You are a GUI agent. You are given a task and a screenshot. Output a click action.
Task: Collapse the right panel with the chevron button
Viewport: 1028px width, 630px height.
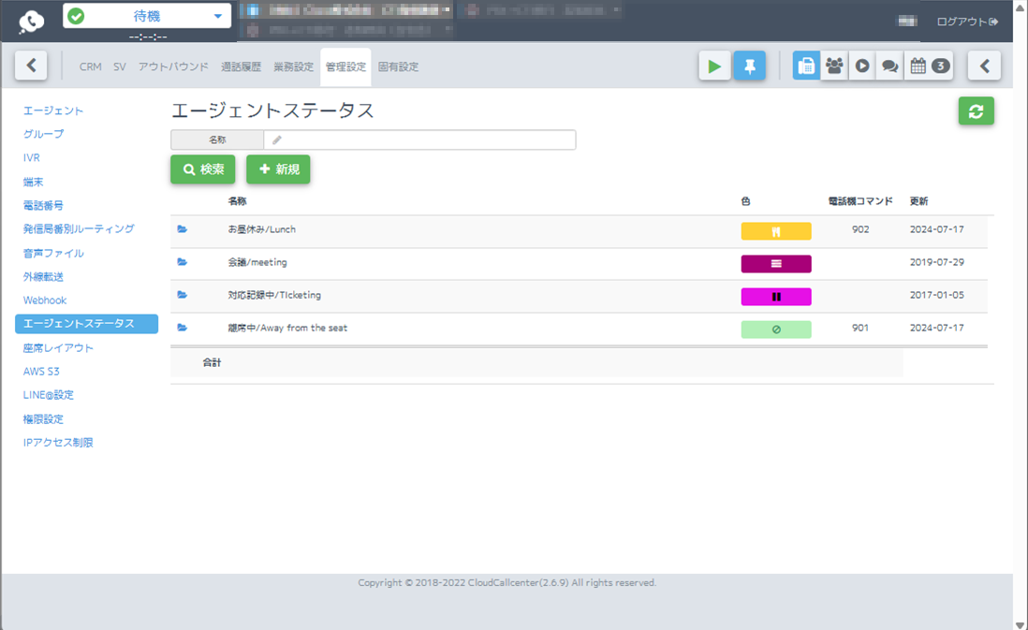coord(985,66)
